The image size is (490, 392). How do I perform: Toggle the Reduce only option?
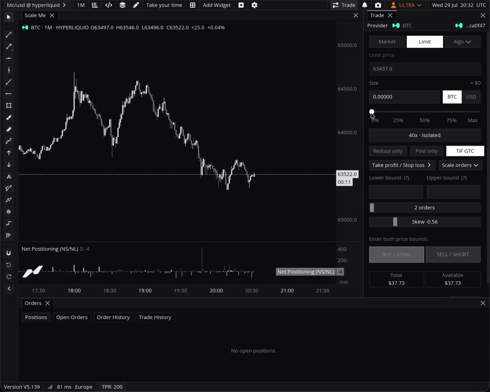pos(388,151)
